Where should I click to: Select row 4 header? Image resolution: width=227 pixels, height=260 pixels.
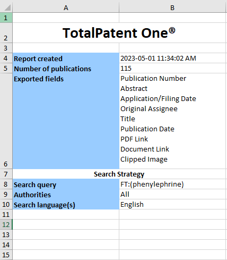click(x=6, y=58)
